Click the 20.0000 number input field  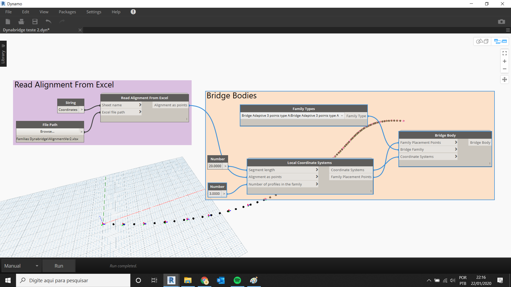click(x=215, y=166)
